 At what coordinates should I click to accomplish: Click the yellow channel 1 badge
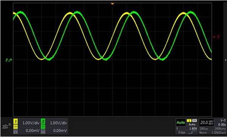(16, 121)
